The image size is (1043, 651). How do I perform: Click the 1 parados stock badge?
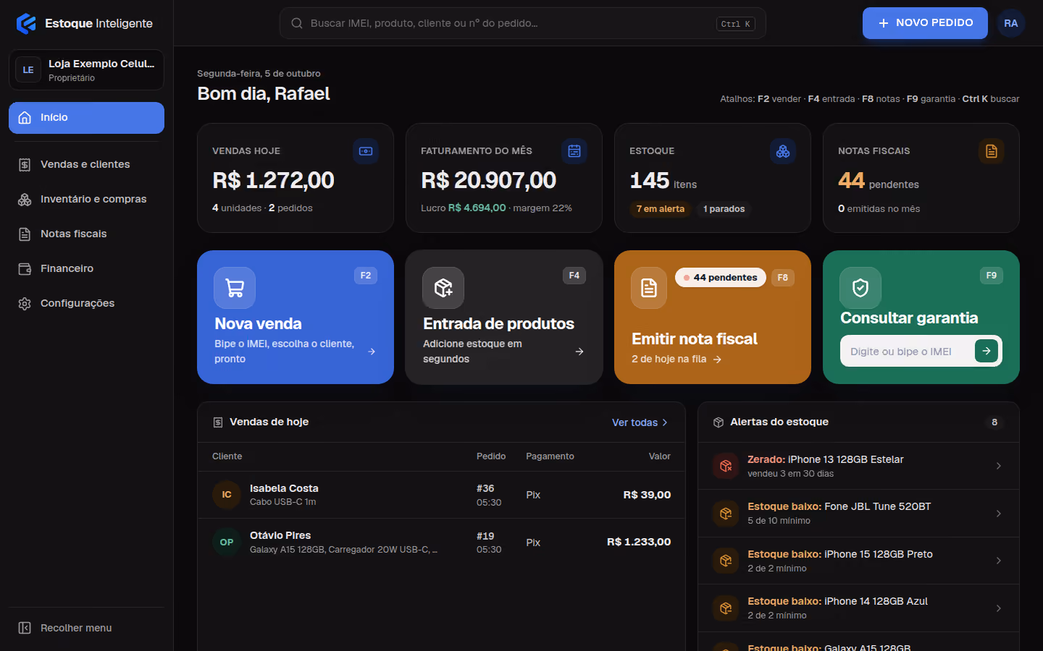tap(724, 209)
